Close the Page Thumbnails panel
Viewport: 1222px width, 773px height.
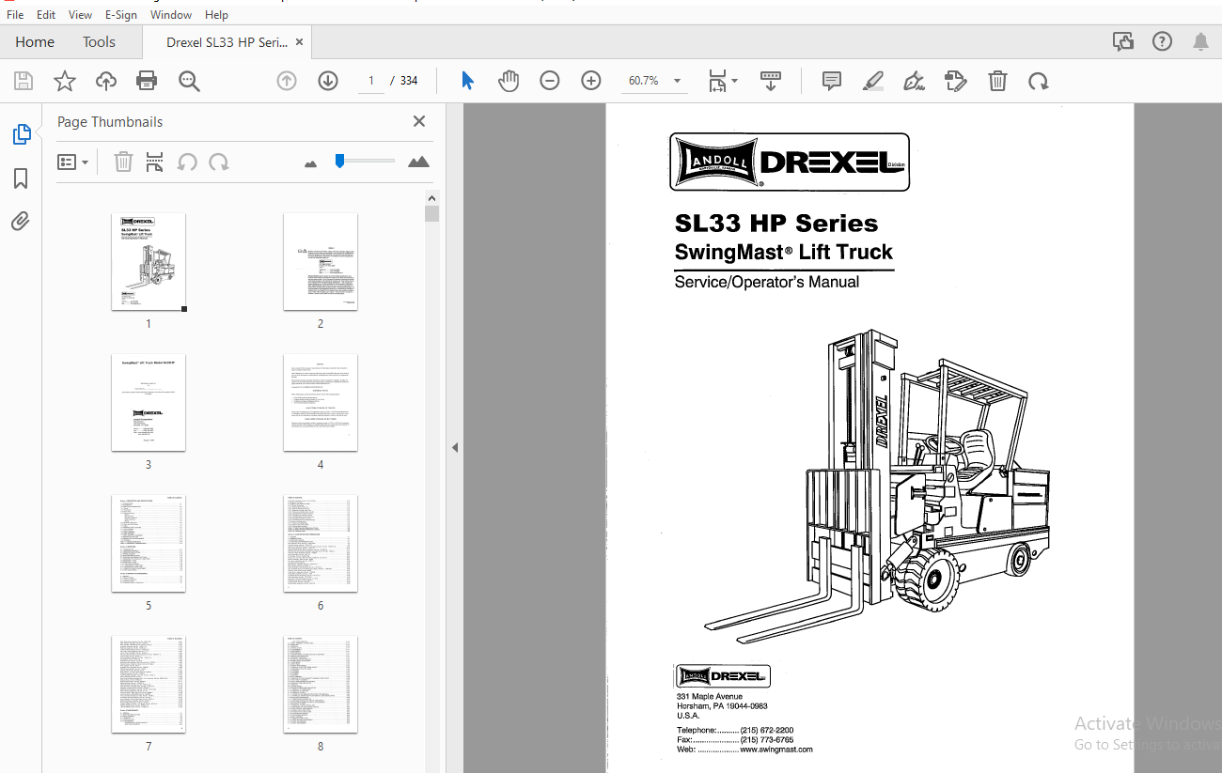[419, 121]
